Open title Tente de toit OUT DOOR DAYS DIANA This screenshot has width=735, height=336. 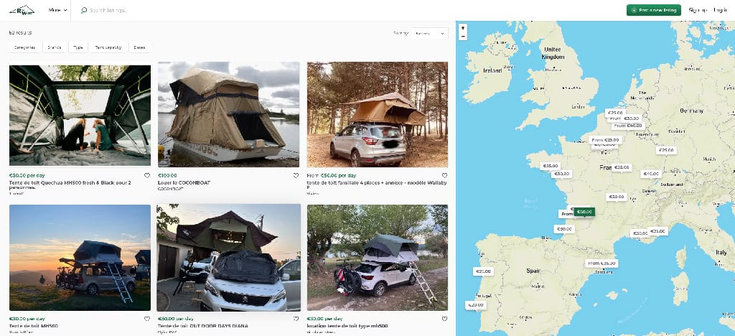(203, 326)
